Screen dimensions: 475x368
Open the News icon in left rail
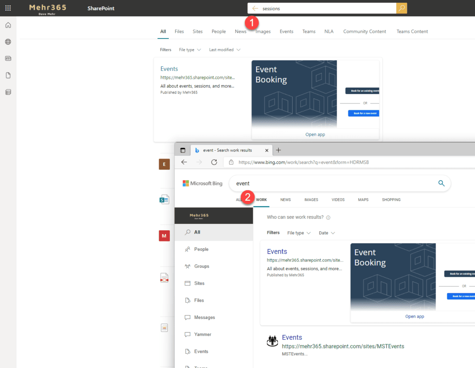pyautogui.click(x=8, y=58)
